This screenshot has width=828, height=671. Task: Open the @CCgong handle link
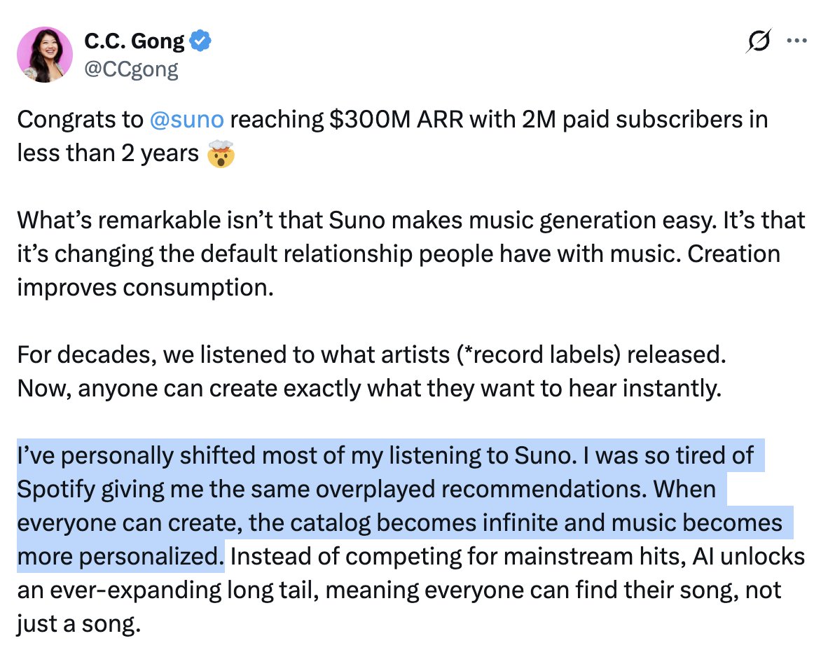[131, 69]
